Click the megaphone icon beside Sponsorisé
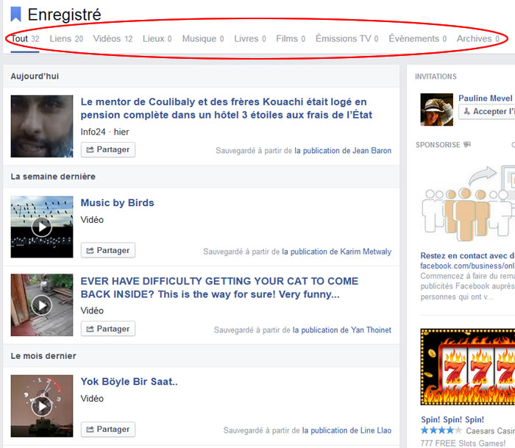Image resolution: width=515 pixels, height=448 pixels. coord(467,145)
